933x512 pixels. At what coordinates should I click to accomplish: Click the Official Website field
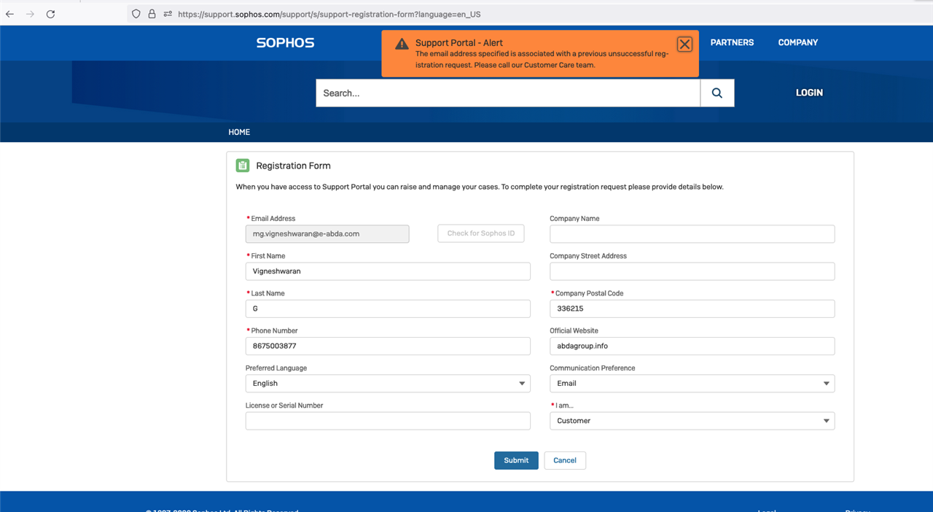point(692,346)
